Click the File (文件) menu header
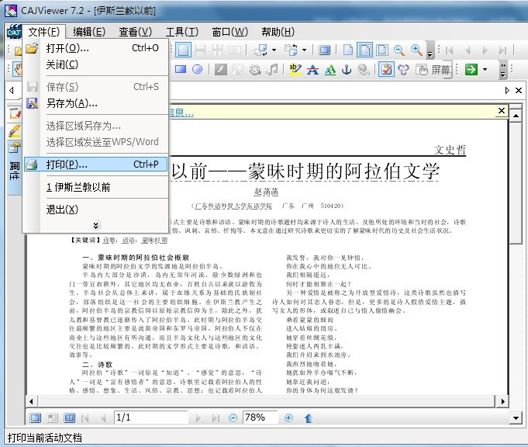 point(44,32)
